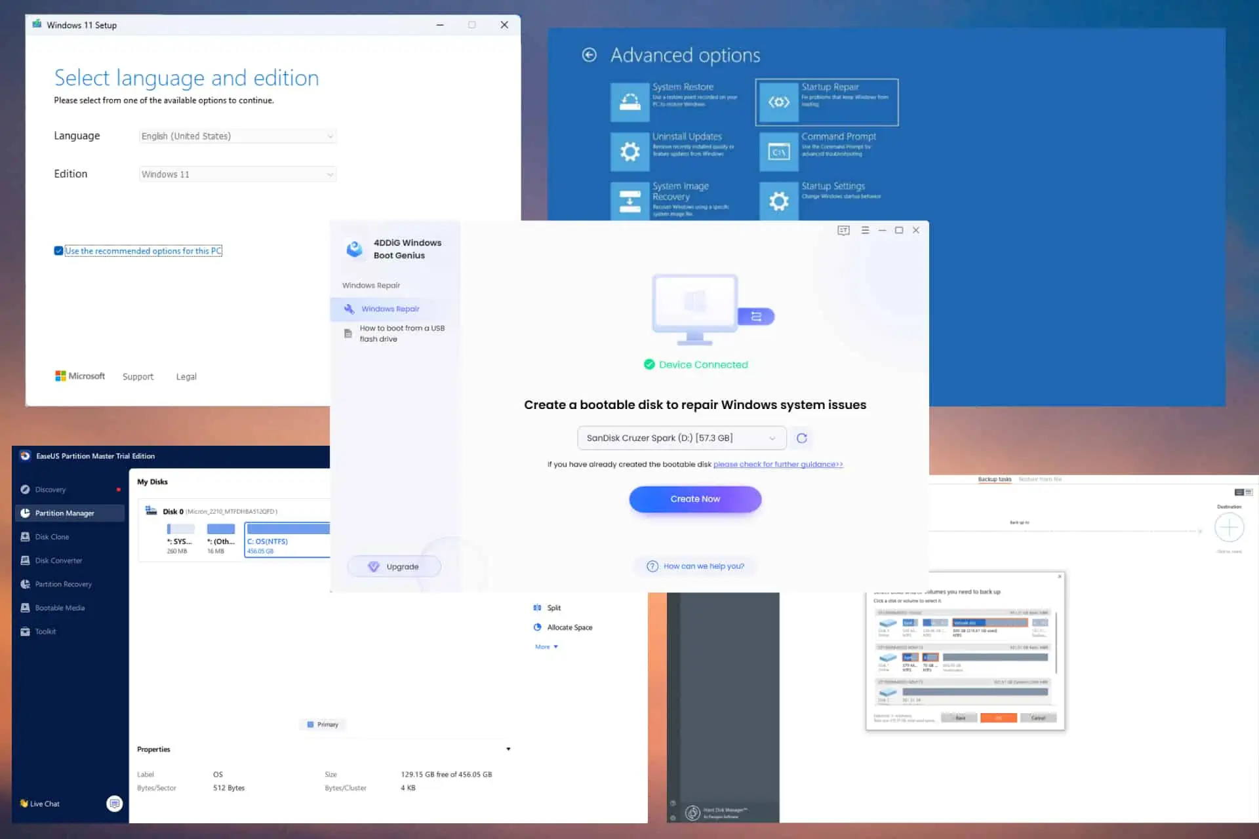Viewport: 1259px width, 839px height.
Task: Click the Windows Repair icon in 4DDiG Boot Genius
Action: [x=348, y=308]
